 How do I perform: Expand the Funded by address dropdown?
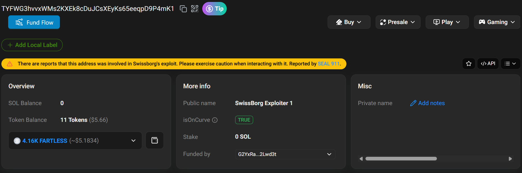pyautogui.click(x=285, y=154)
